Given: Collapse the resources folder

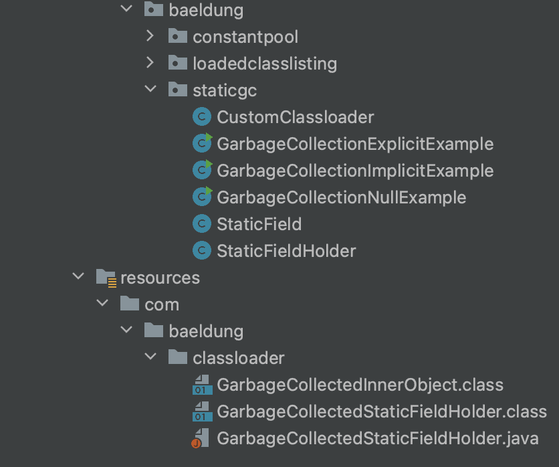Looking at the screenshot, I should pos(78,276).
